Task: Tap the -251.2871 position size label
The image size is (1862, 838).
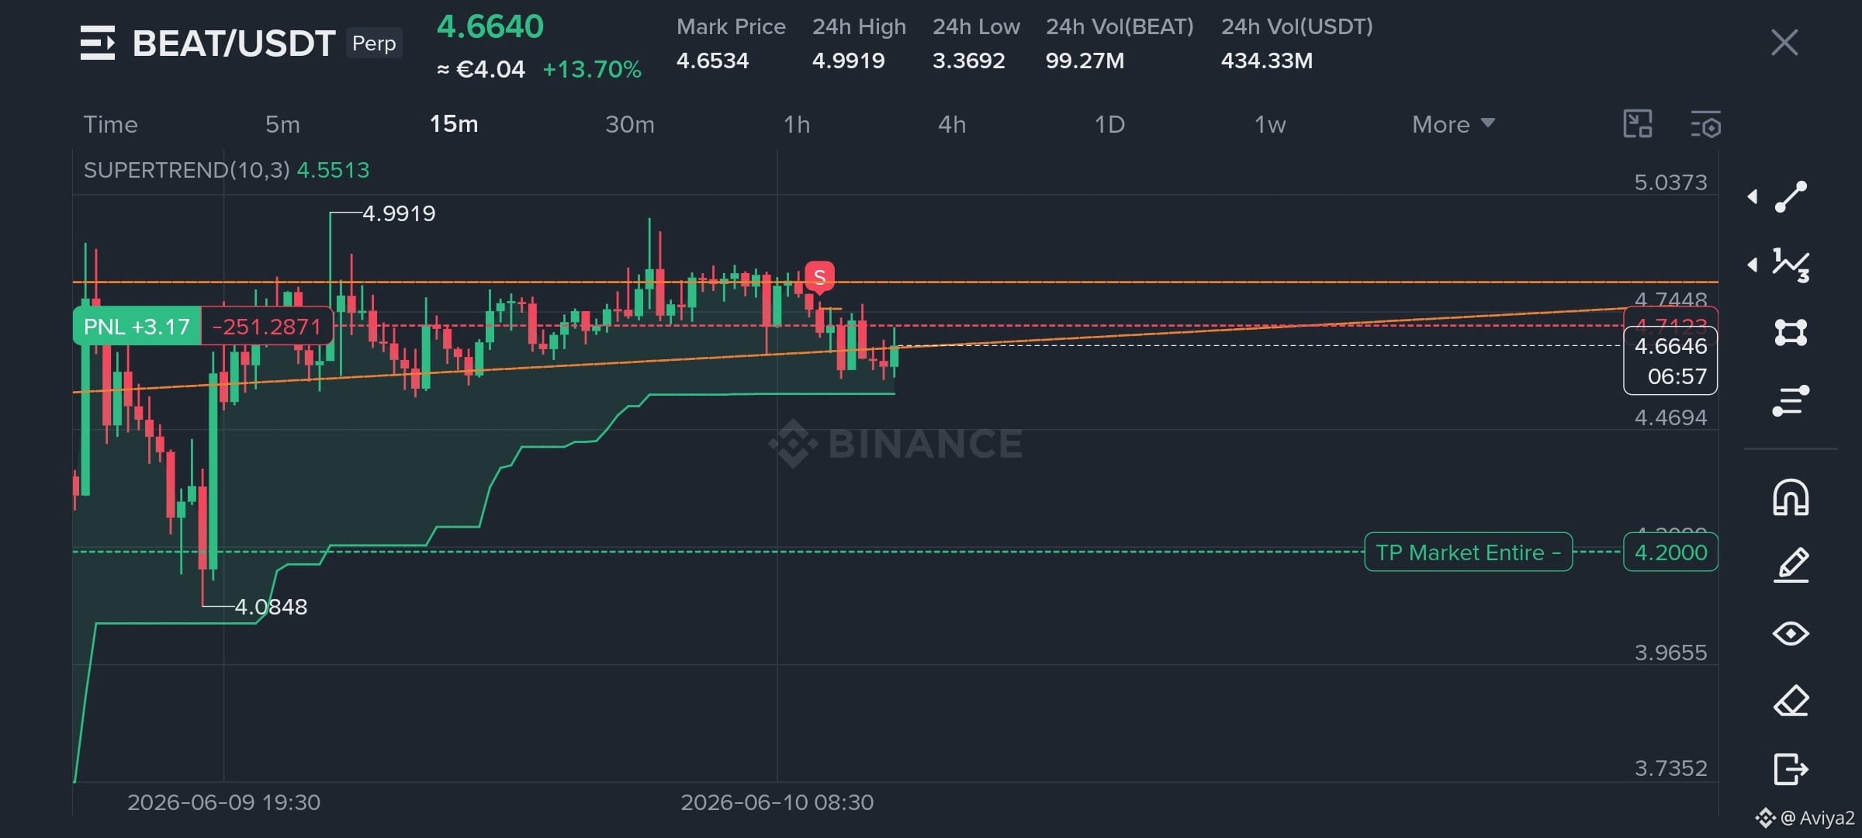Action: click(x=267, y=327)
